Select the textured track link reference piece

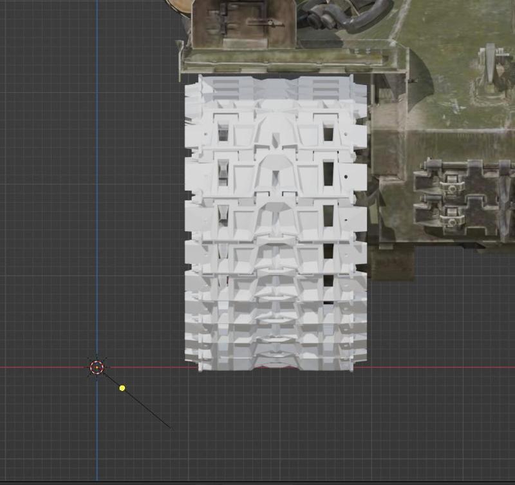(x=464, y=196)
